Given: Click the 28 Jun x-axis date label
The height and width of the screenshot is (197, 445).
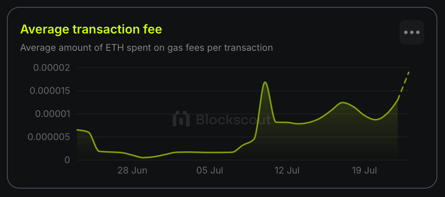Looking at the screenshot, I should [133, 171].
